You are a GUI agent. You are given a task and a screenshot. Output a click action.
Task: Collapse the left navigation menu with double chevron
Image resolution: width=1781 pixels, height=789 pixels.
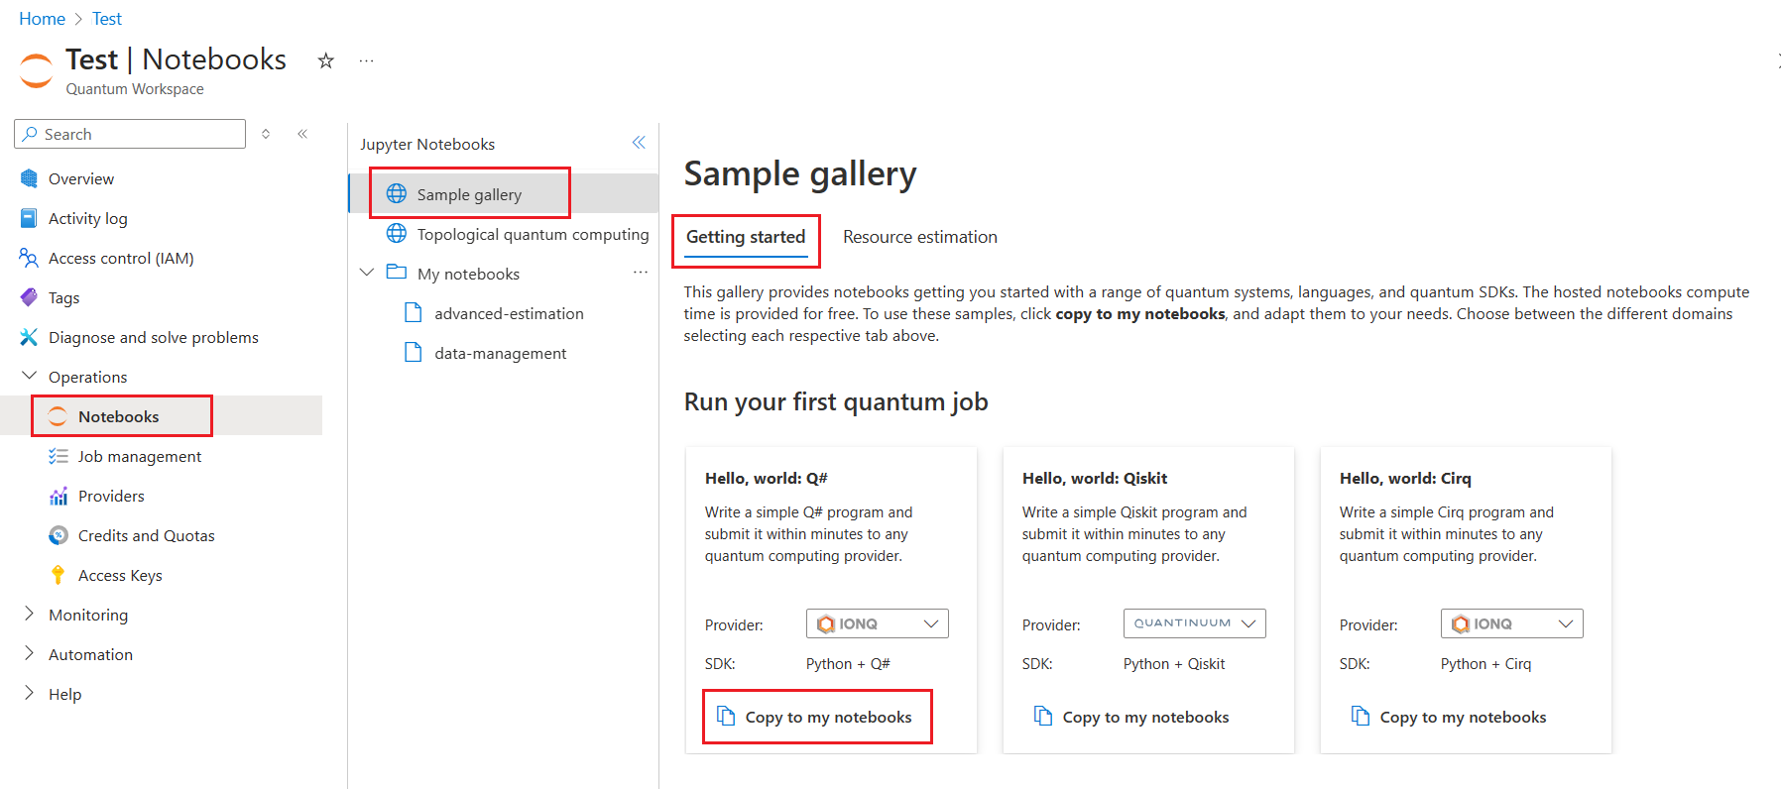tap(302, 134)
